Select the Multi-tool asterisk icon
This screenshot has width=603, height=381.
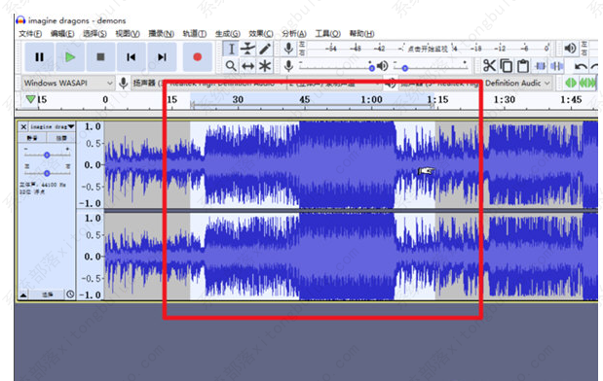tap(265, 66)
